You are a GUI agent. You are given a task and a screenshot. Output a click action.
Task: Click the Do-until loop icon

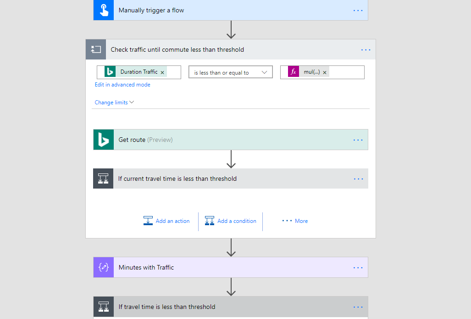click(x=96, y=49)
